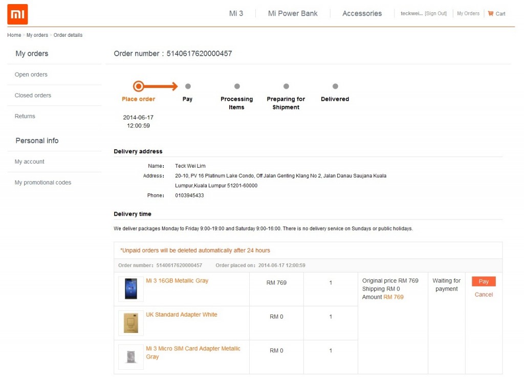Click the Place order step marker
The width and height of the screenshot is (524, 382).
tap(138, 86)
